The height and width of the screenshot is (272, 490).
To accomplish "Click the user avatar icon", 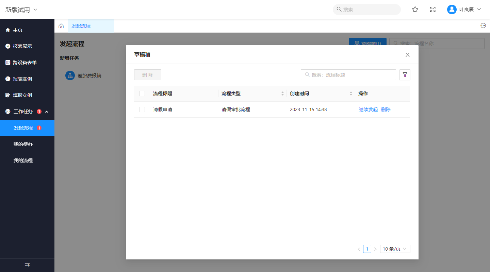I will [x=452, y=10].
